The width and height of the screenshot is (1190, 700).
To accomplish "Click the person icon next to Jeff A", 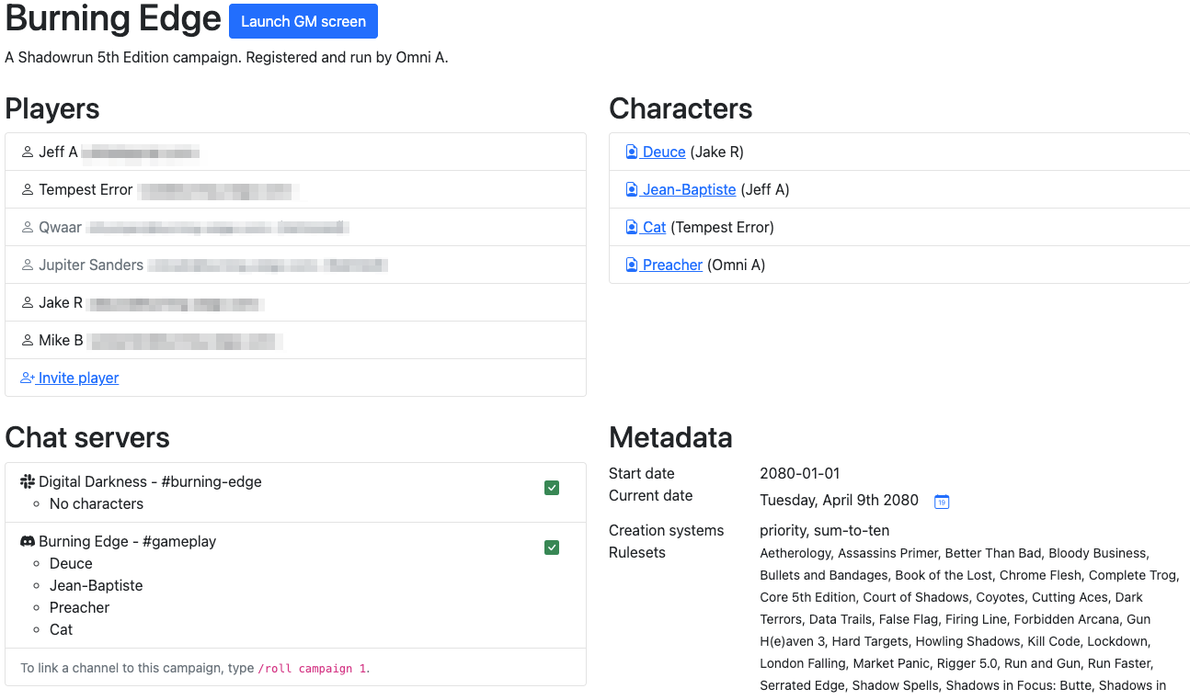I will point(28,152).
